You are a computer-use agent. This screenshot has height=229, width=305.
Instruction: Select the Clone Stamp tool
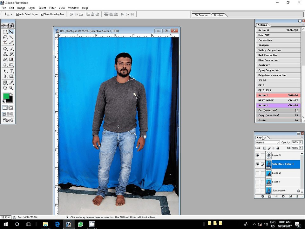coord(5,54)
